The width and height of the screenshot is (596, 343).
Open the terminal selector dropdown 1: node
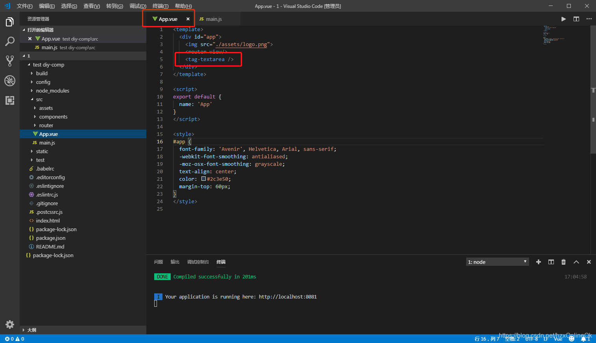pyautogui.click(x=498, y=262)
